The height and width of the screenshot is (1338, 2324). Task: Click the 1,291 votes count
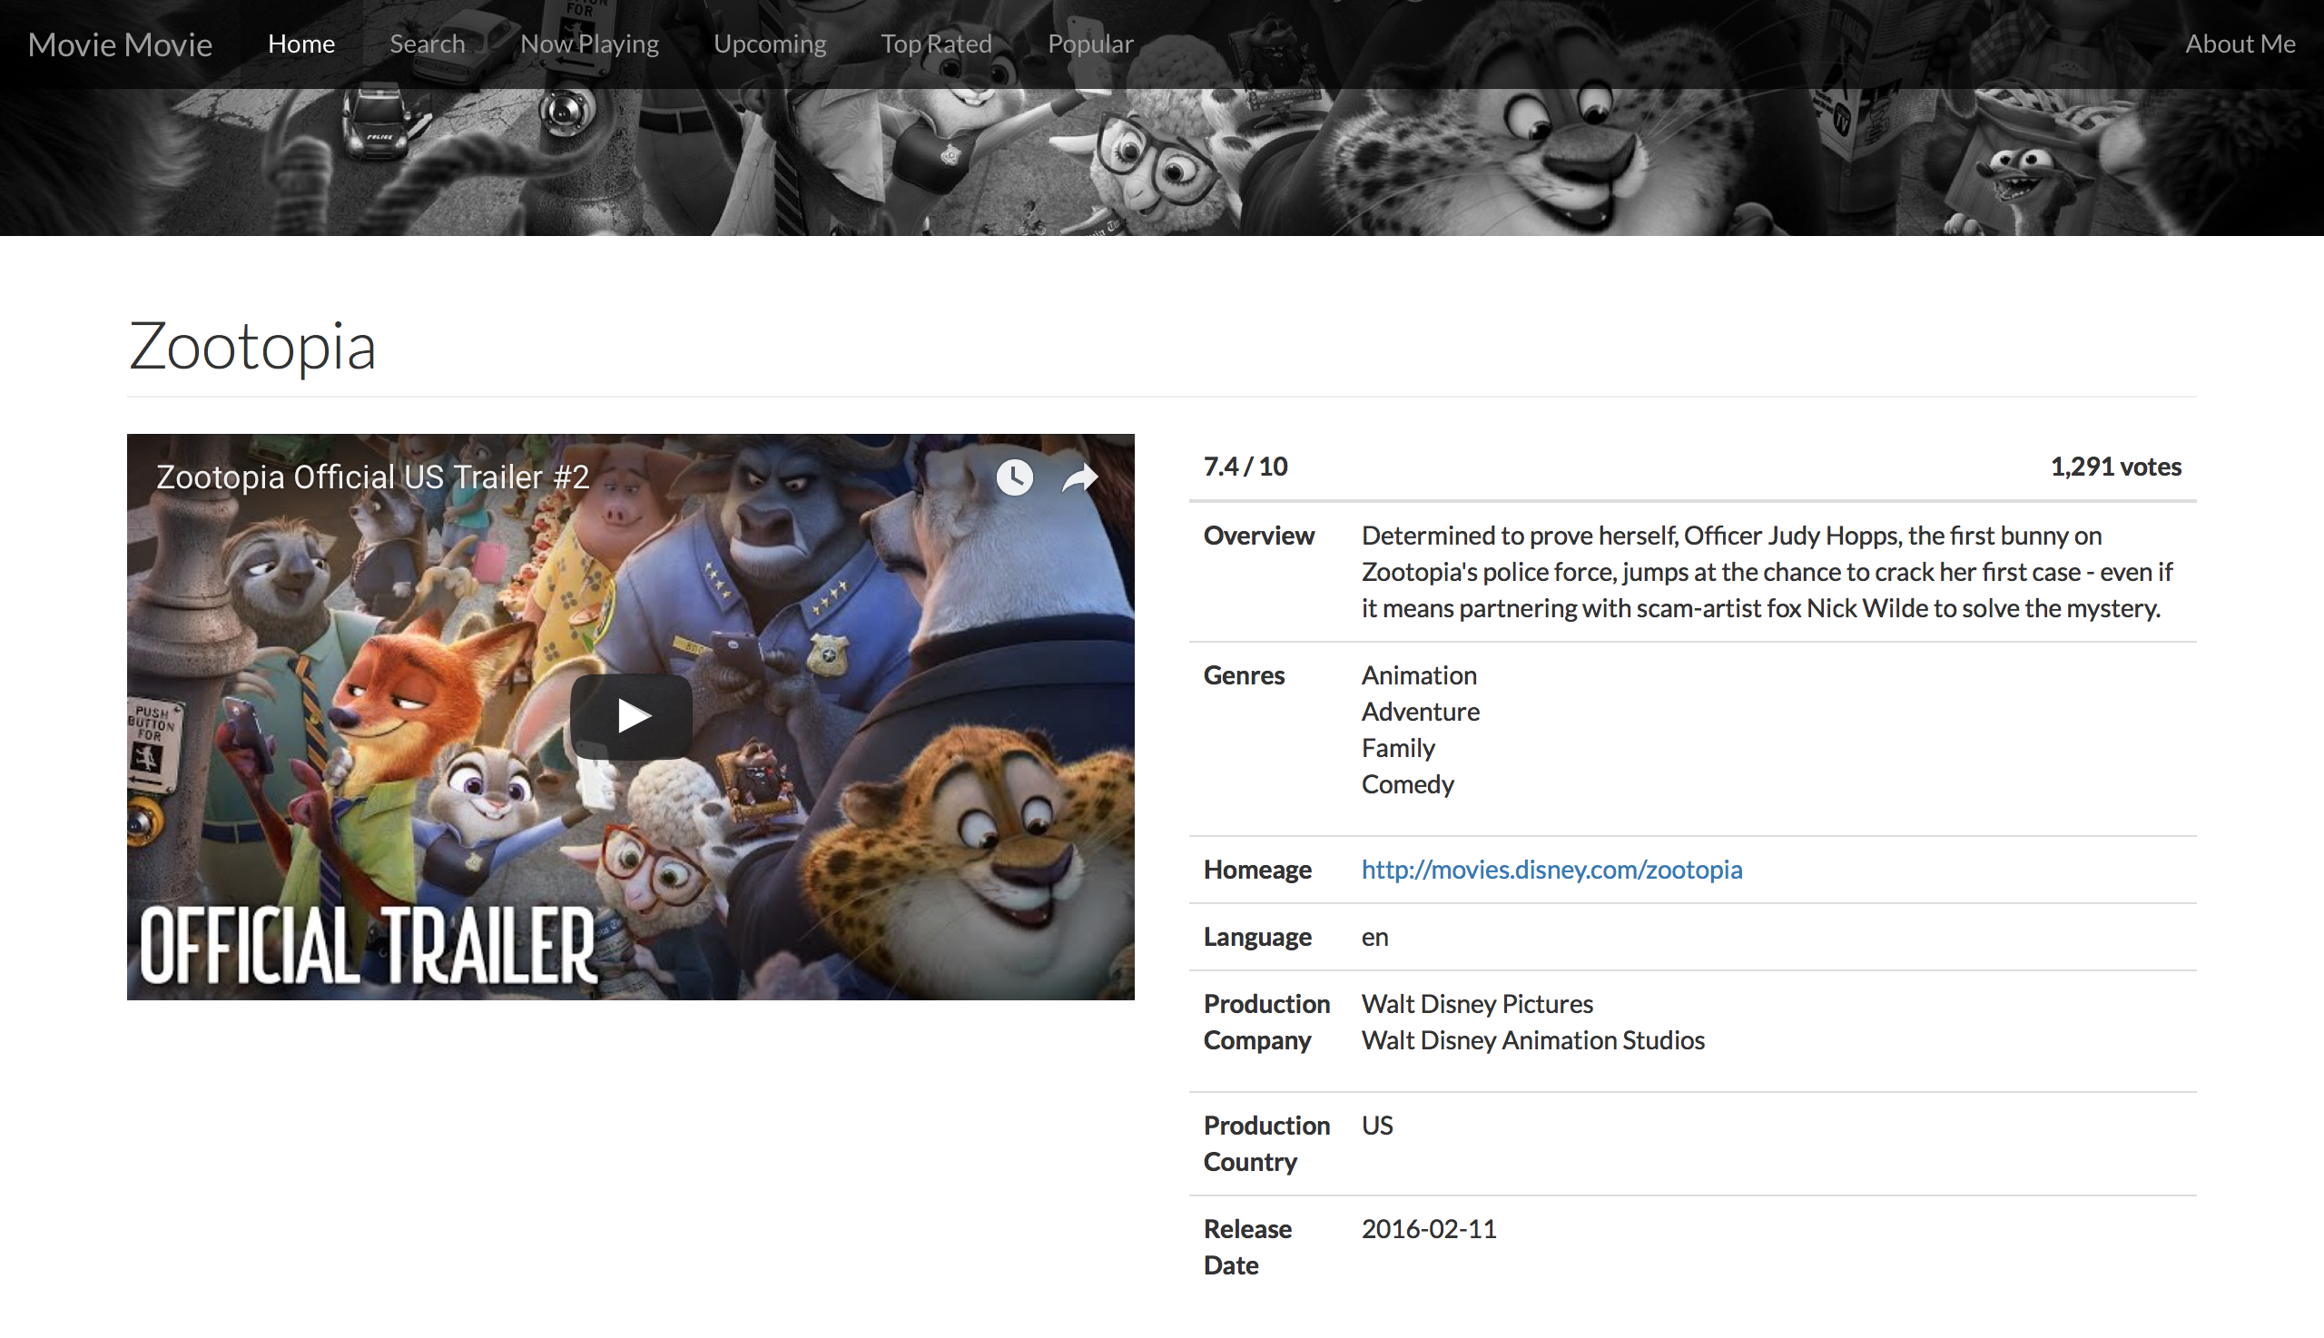pyautogui.click(x=2115, y=467)
